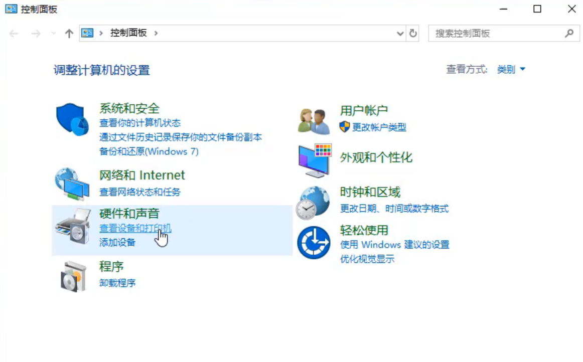Open the Programs disc box icon
The width and height of the screenshot is (583, 362).
tap(73, 276)
